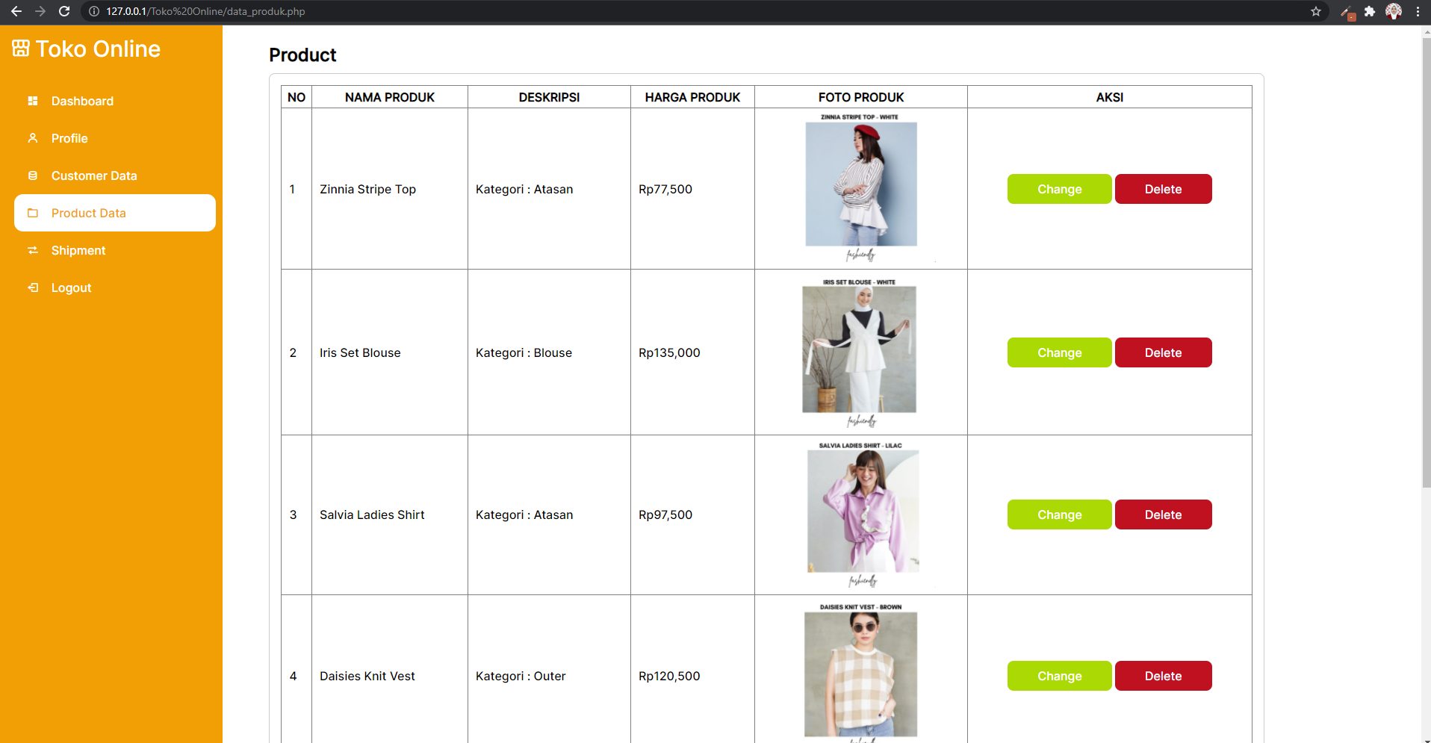
Task: Click the browser reload icon
Action: coord(64,12)
